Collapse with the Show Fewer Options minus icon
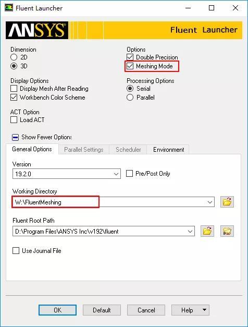This screenshot has height=327, width=248. tap(15, 138)
